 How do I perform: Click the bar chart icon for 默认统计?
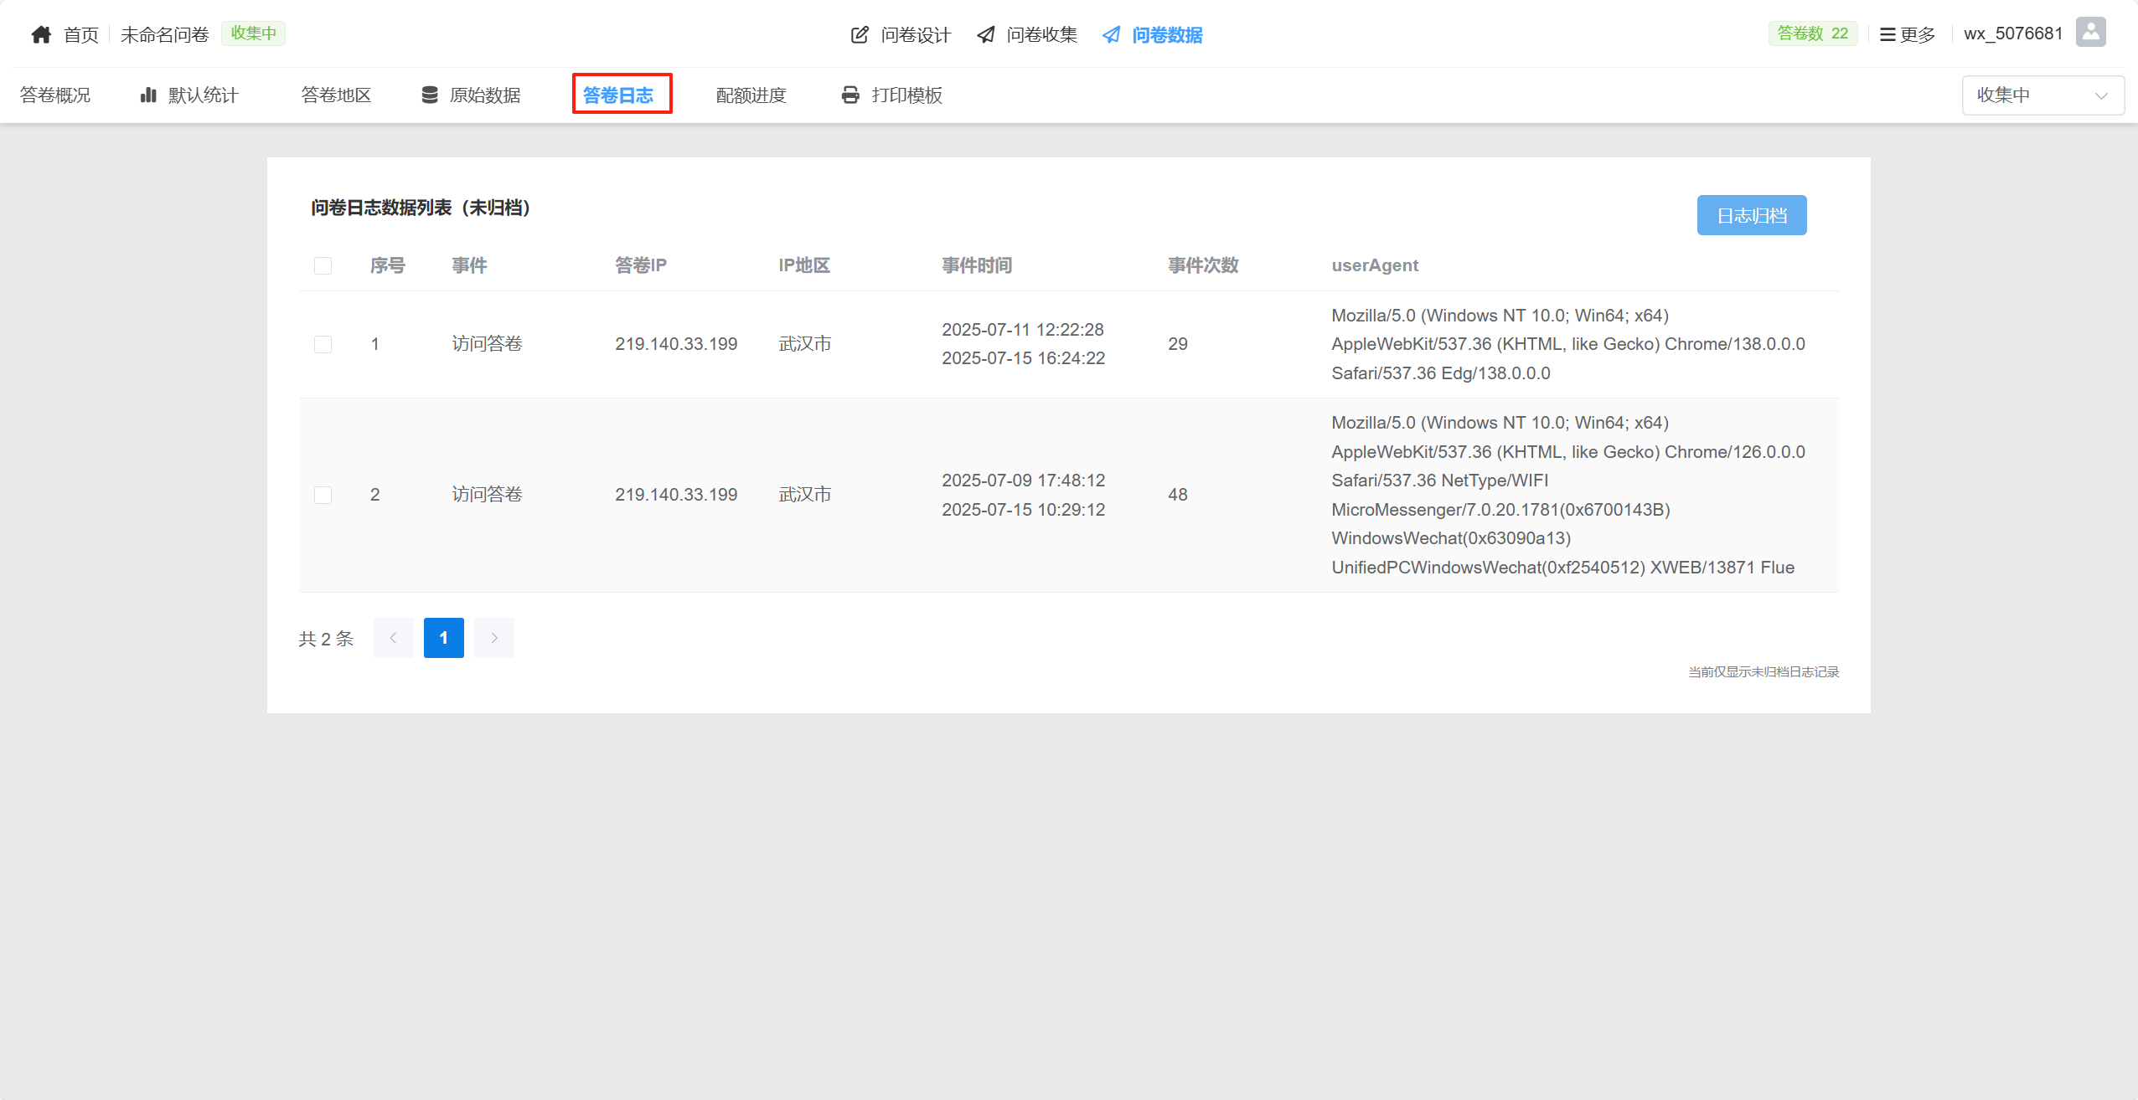coord(148,95)
